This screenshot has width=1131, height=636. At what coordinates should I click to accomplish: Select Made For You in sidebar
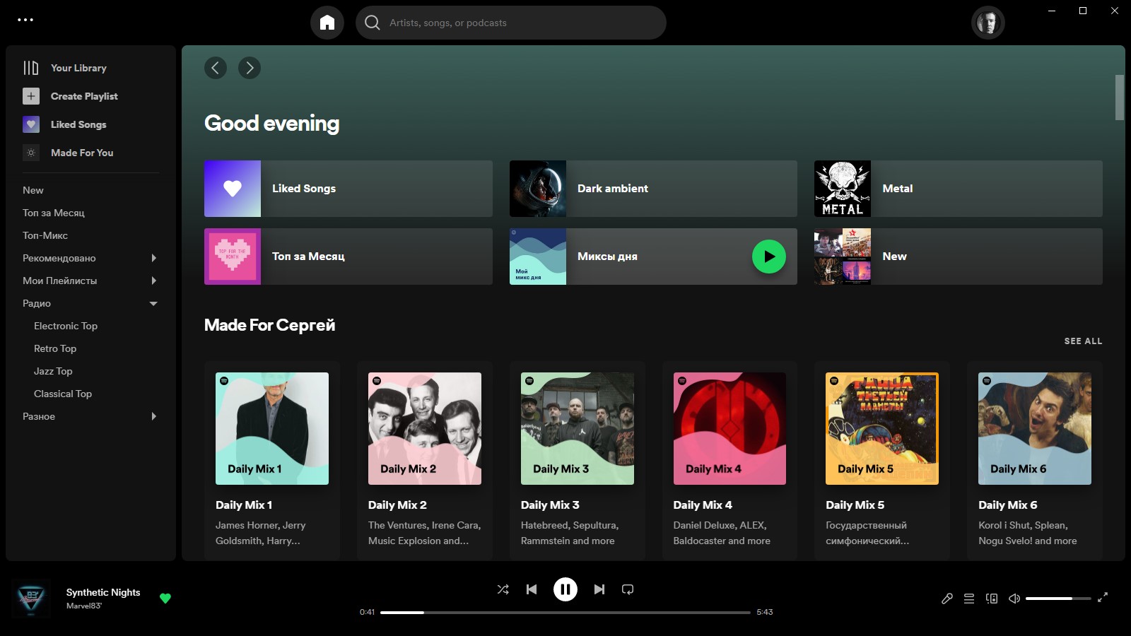[81, 153]
